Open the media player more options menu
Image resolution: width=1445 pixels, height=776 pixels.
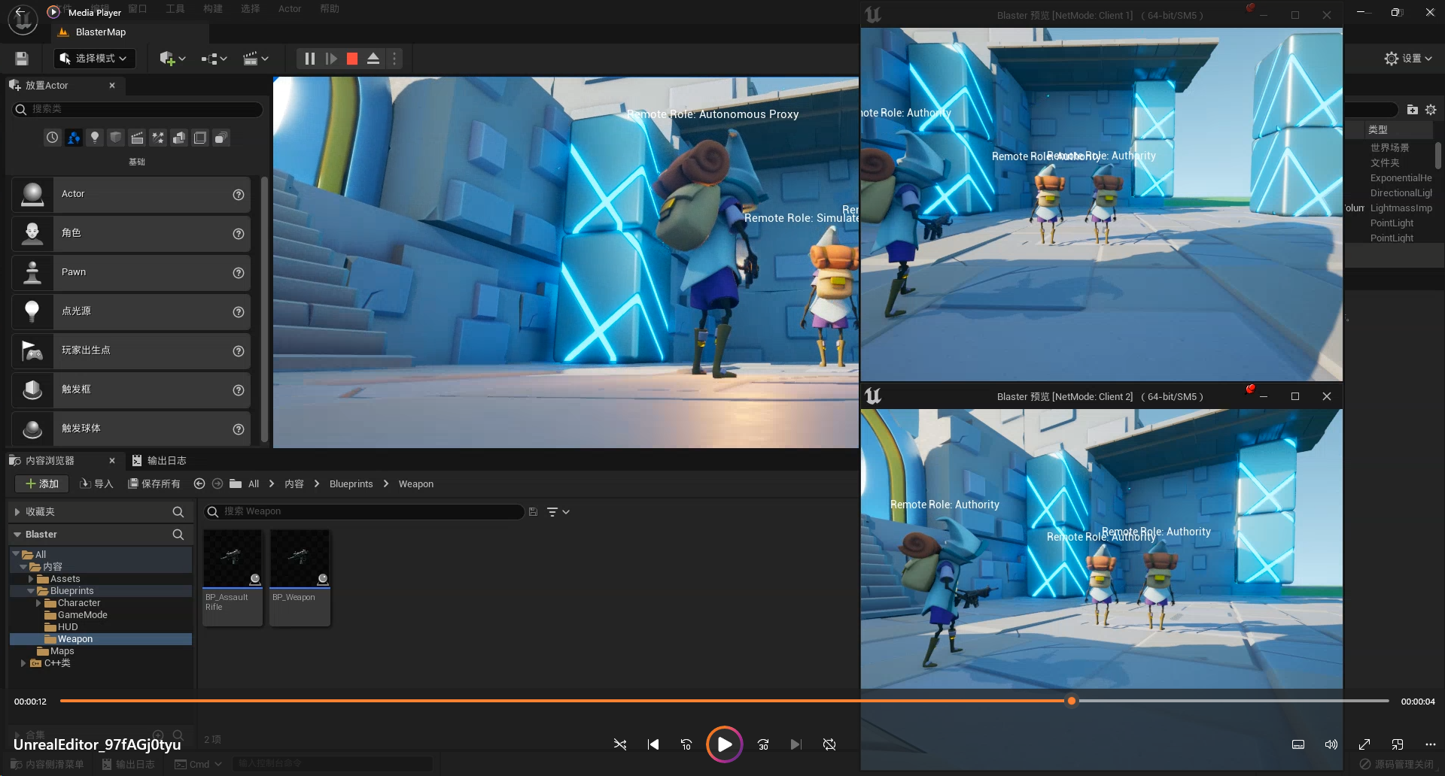(x=1431, y=744)
